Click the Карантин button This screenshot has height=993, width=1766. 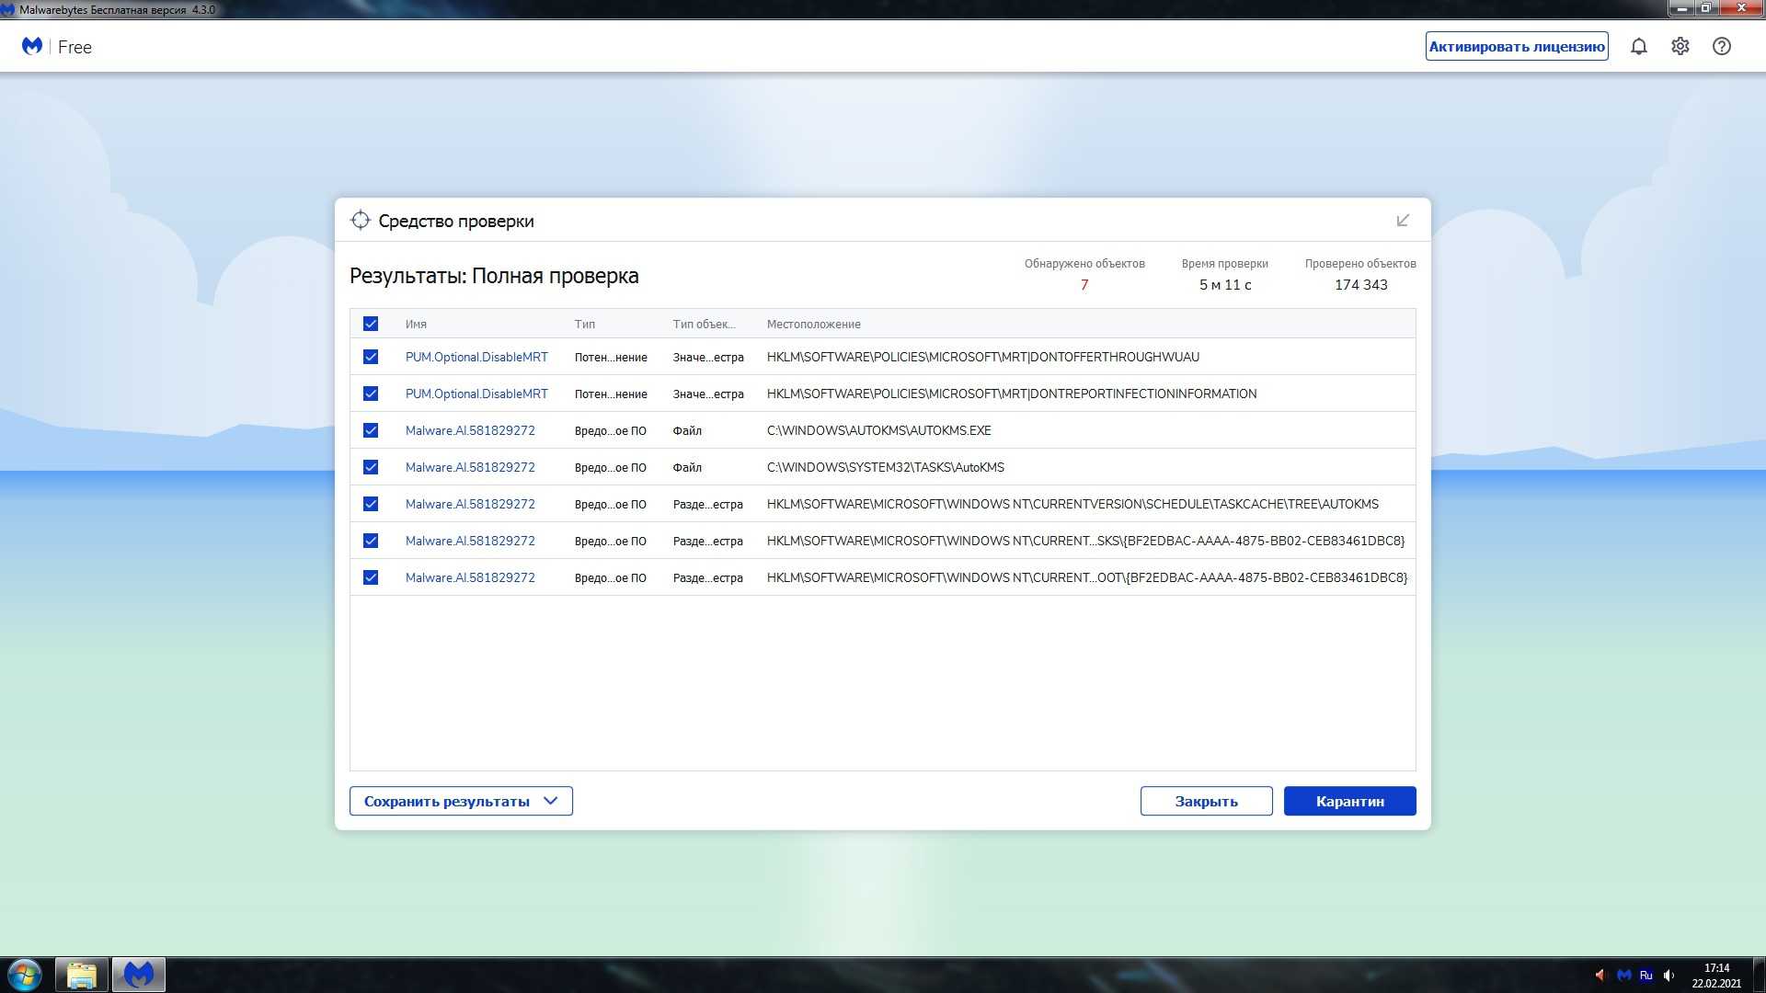tap(1349, 801)
